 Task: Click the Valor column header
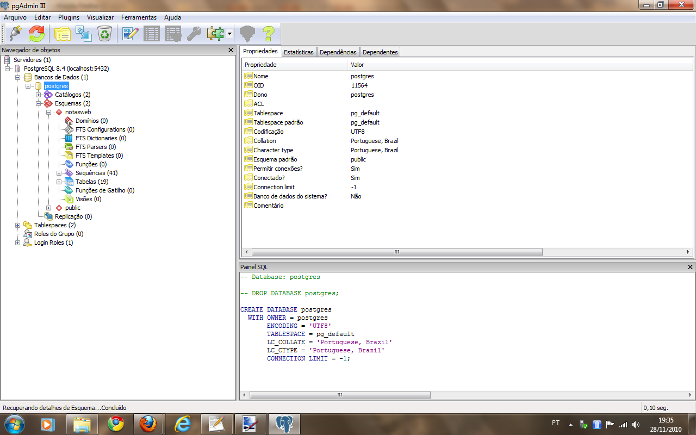521,65
